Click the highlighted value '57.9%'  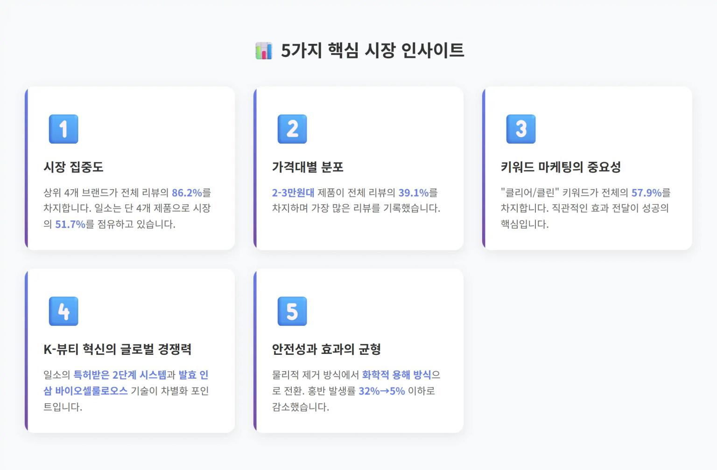[647, 193]
